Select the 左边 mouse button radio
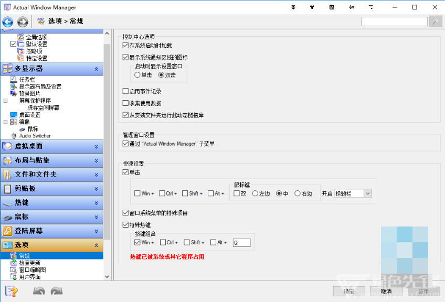This screenshot has width=445, height=302. click(x=255, y=193)
